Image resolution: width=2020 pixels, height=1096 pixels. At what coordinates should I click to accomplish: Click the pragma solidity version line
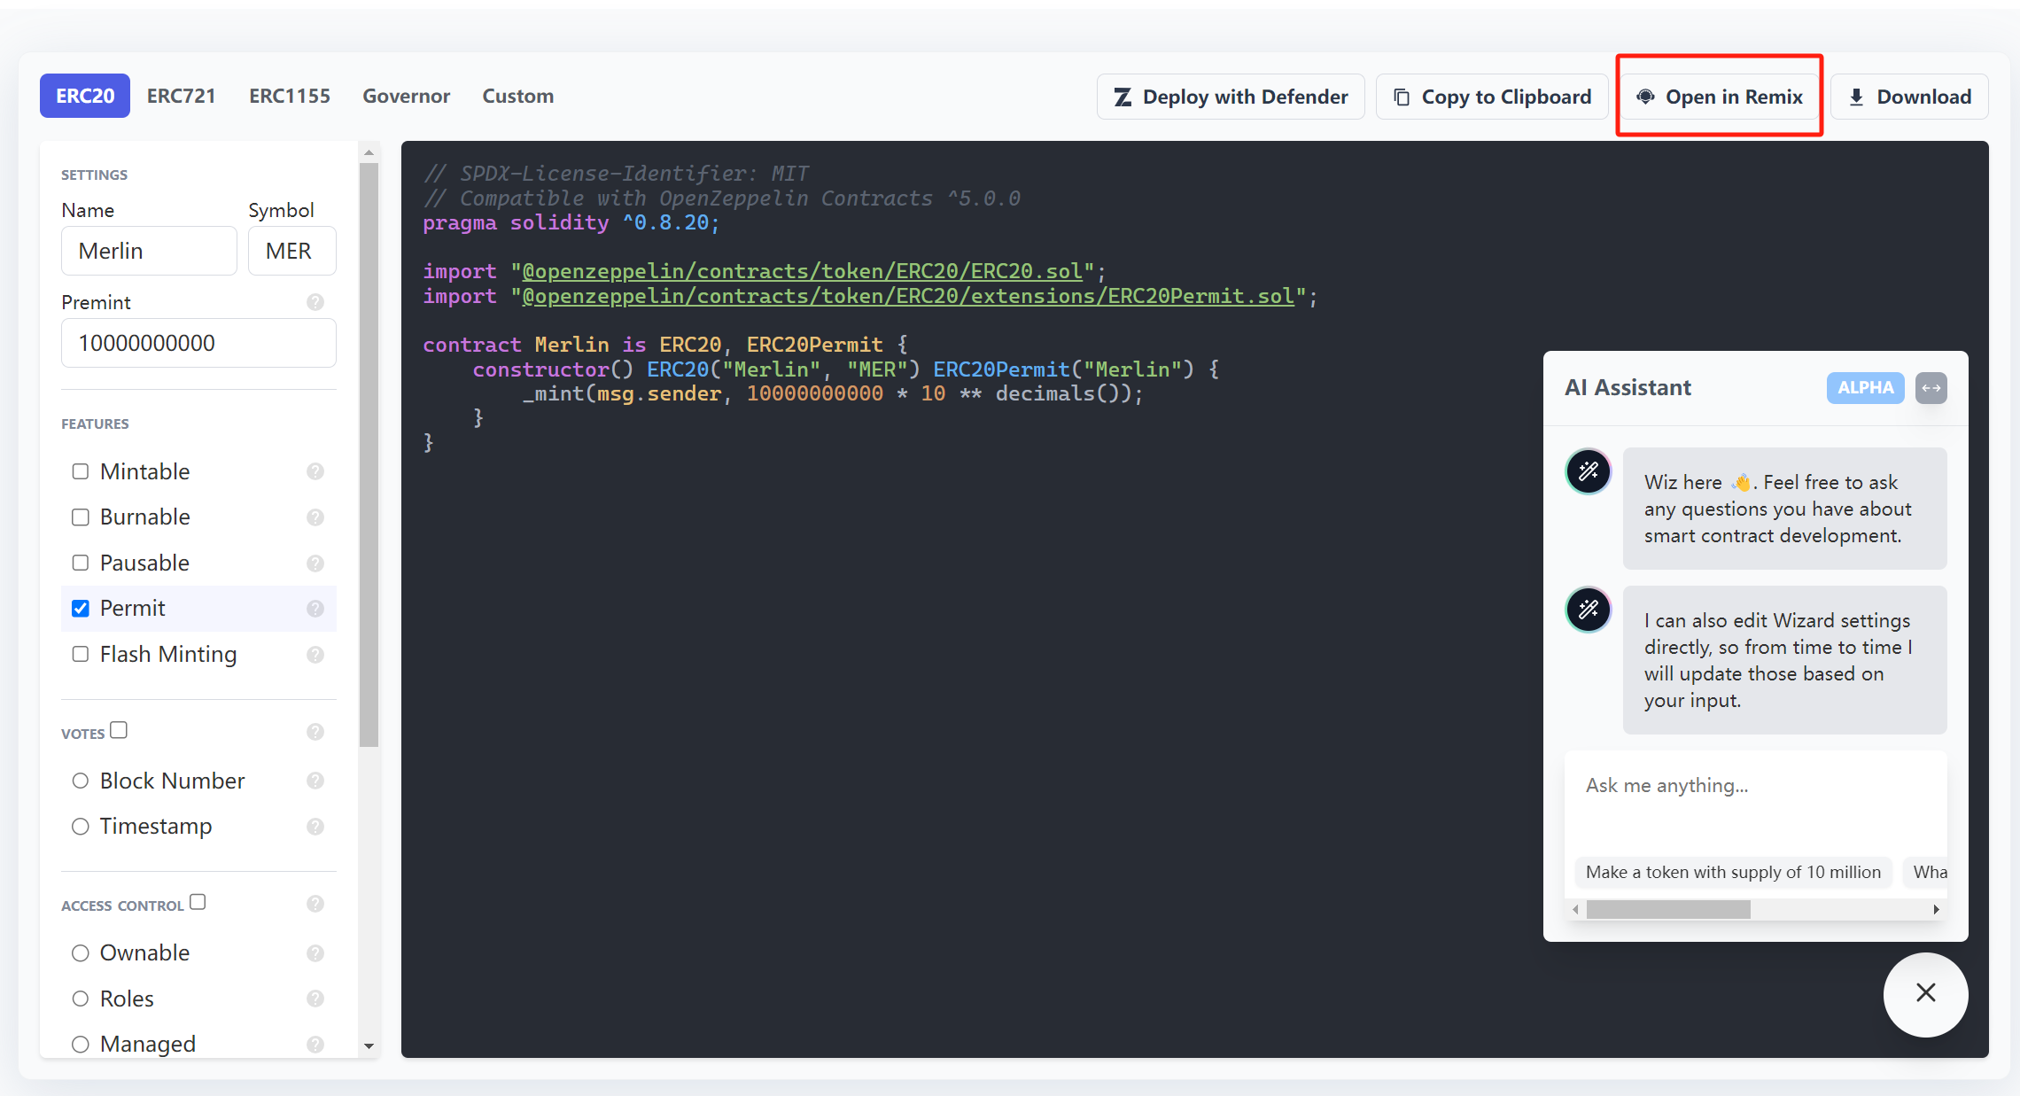571,222
